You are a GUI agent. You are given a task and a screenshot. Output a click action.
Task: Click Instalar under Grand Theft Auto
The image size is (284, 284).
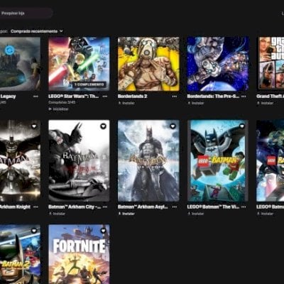266,103
